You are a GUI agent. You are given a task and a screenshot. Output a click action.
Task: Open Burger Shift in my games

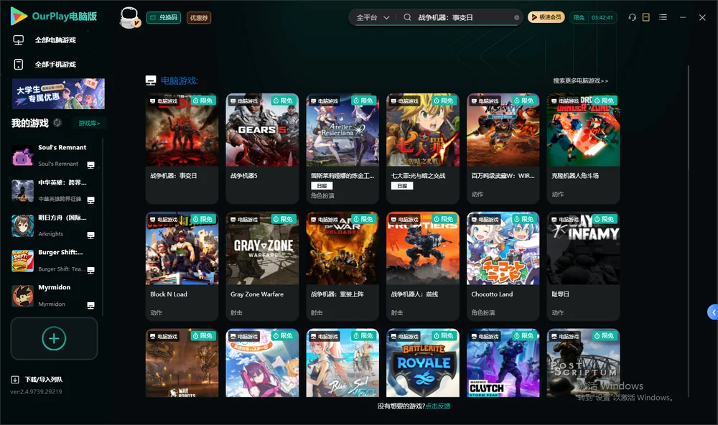pos(54,261)
